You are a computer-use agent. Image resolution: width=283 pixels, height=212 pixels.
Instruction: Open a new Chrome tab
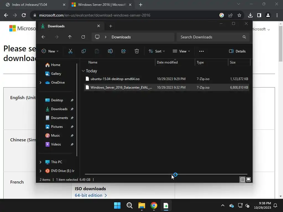141,5
